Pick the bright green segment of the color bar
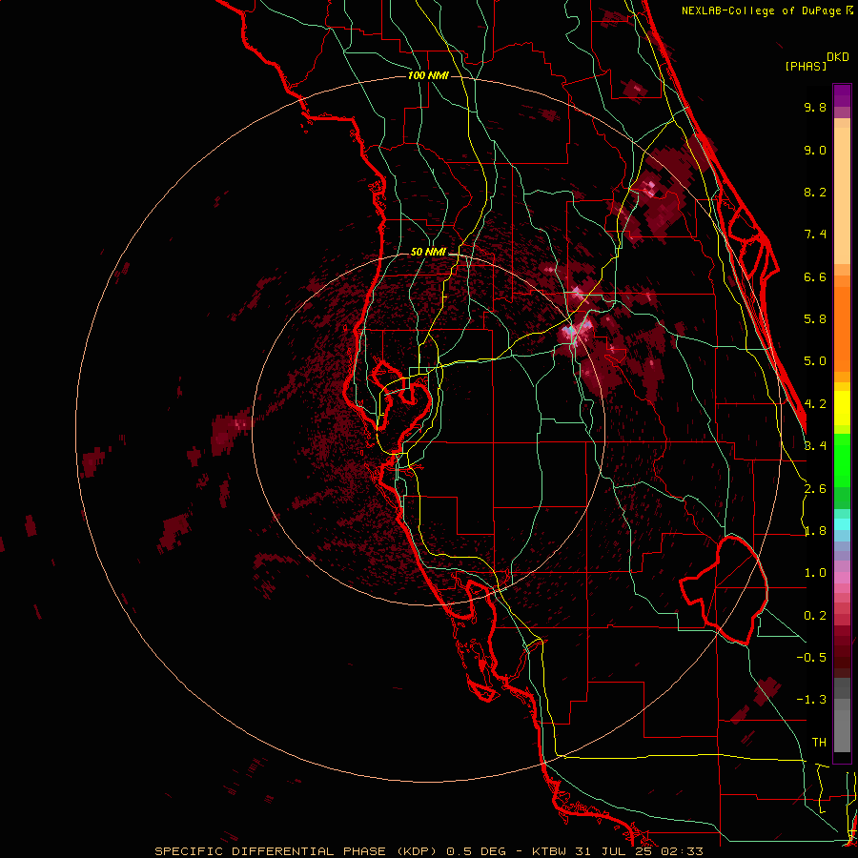 [x=842, y=460]
